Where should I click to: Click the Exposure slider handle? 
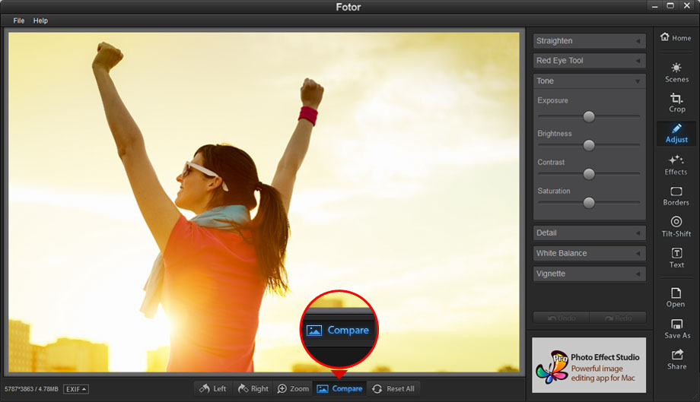(588, 116)
